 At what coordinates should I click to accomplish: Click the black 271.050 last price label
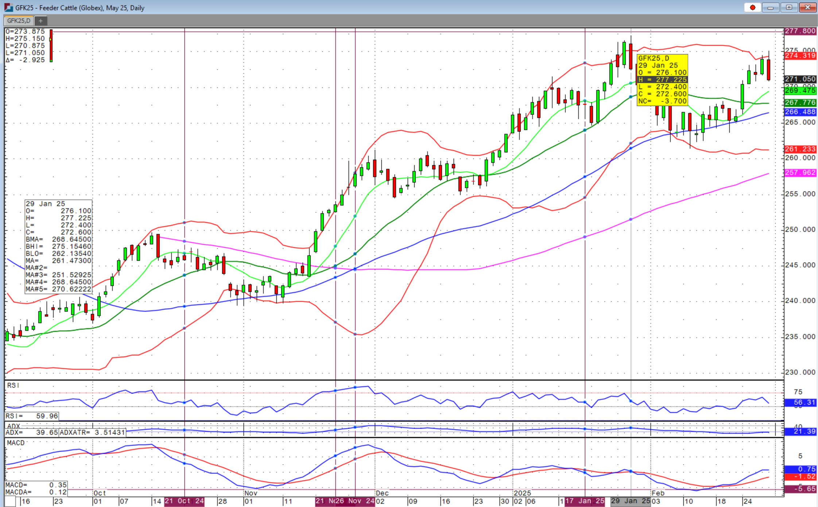pos(800,79)
